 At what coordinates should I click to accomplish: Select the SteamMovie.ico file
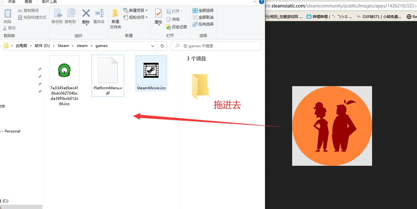pos(151,73)
